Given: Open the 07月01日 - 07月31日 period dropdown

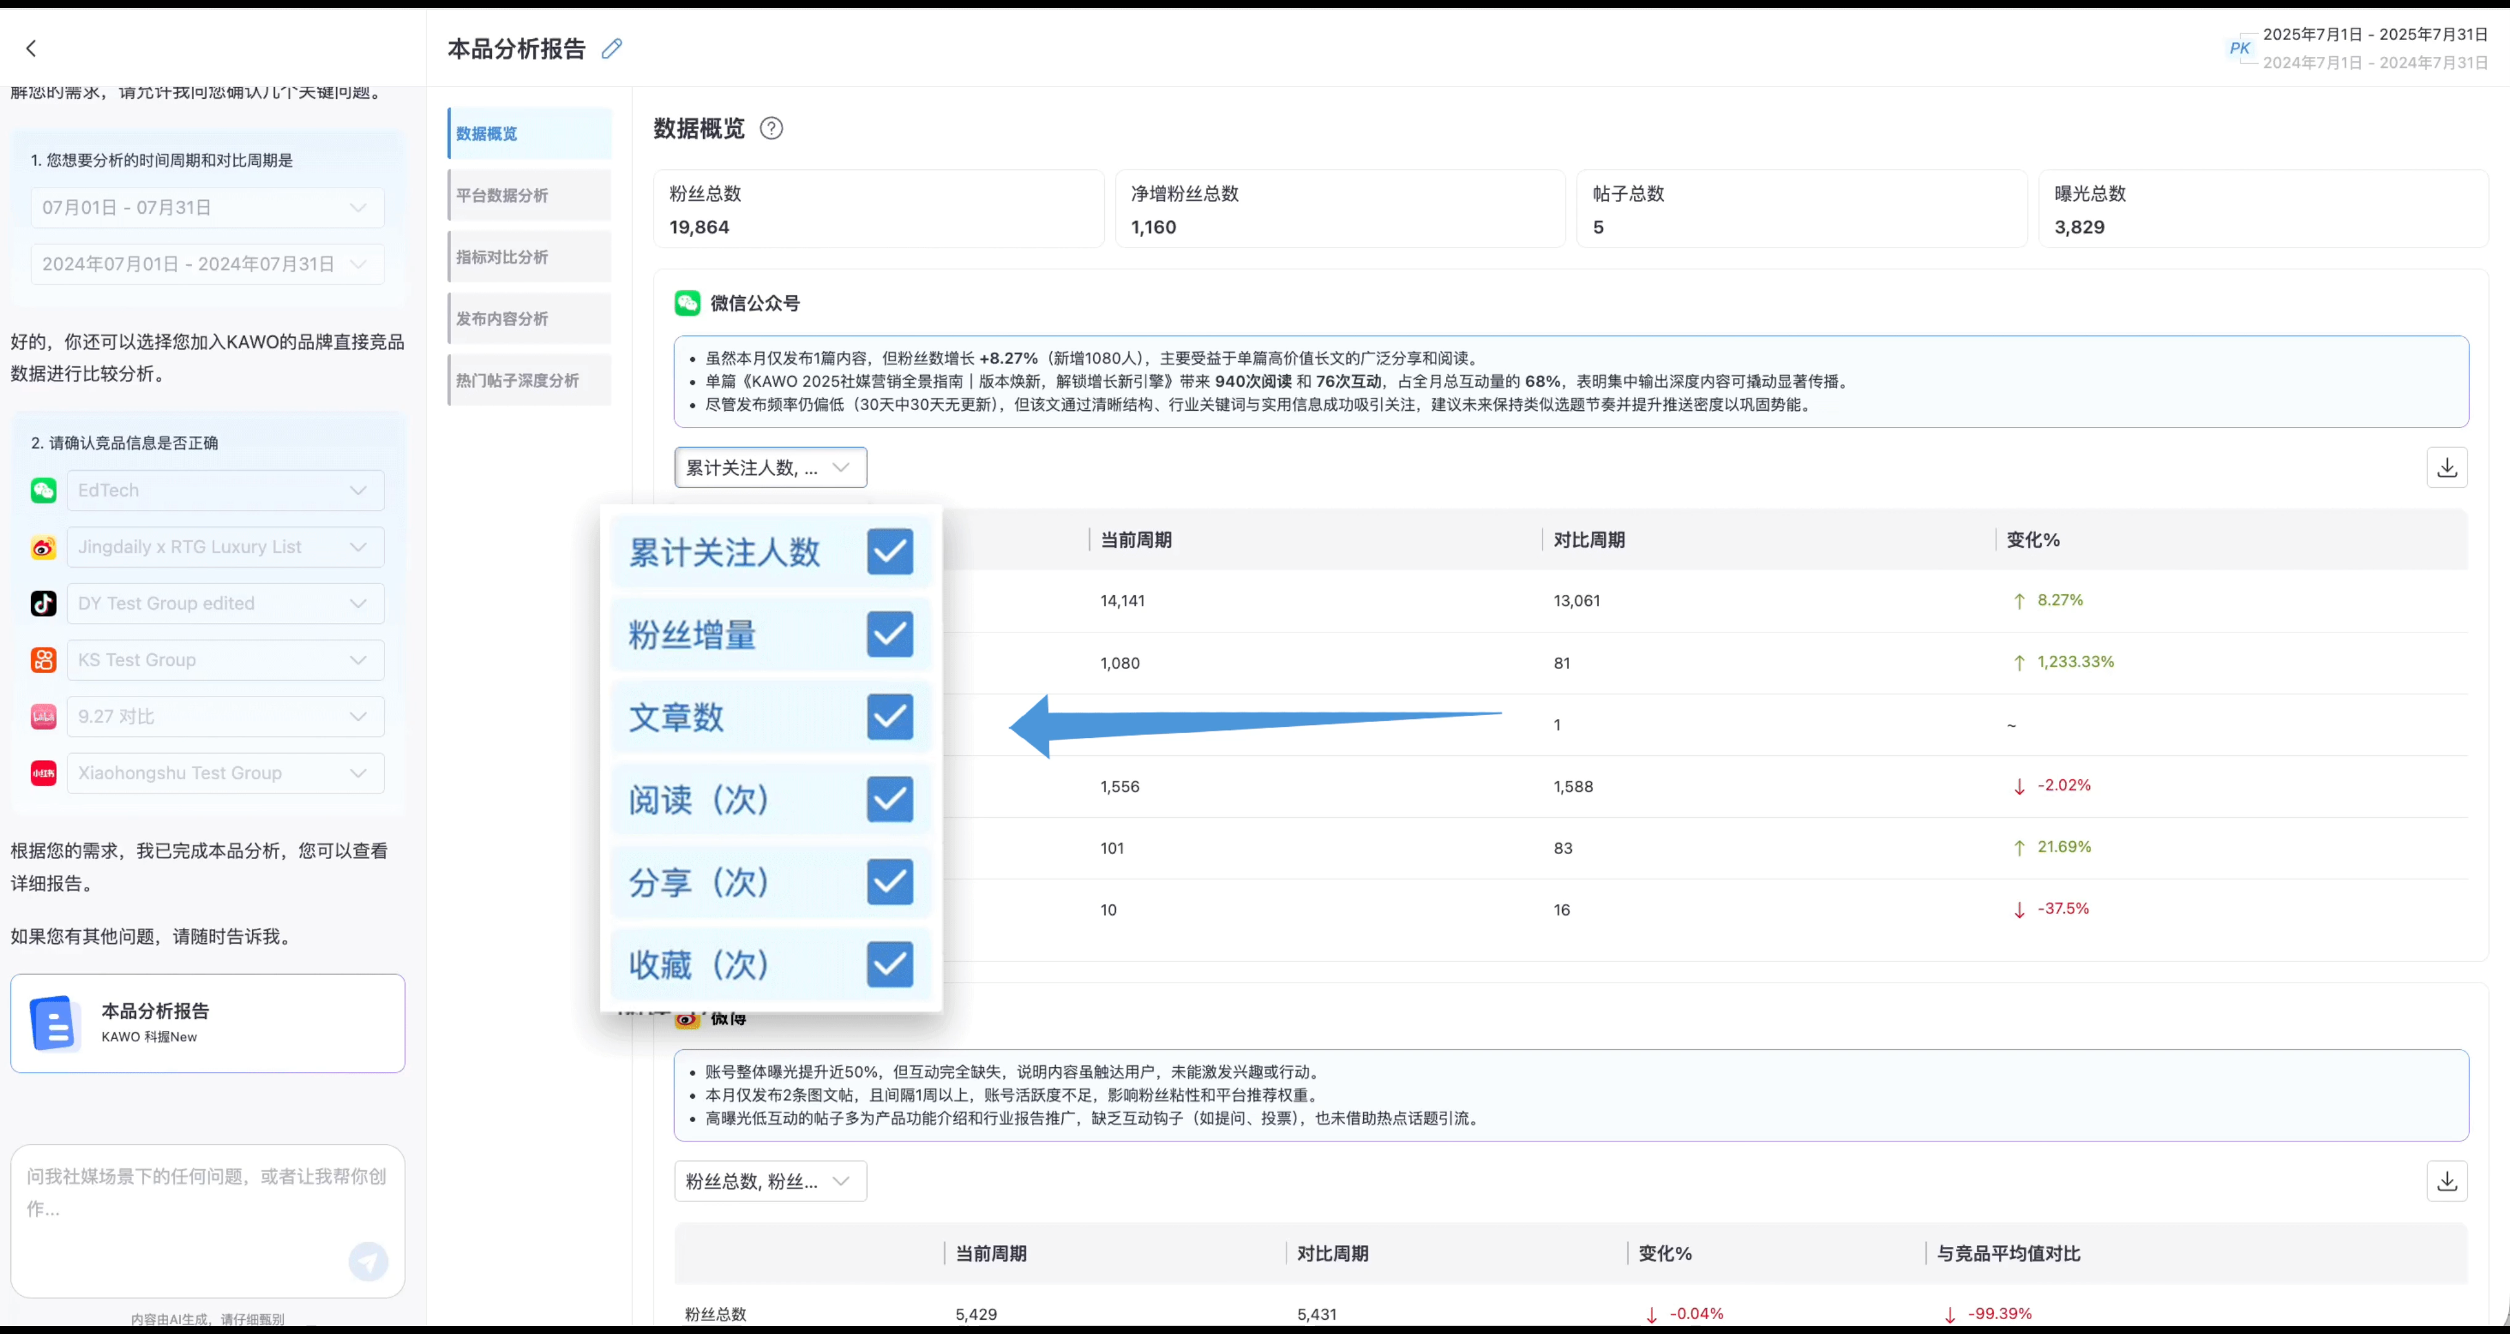Looking at the screenshot, I should click(206, 208).
